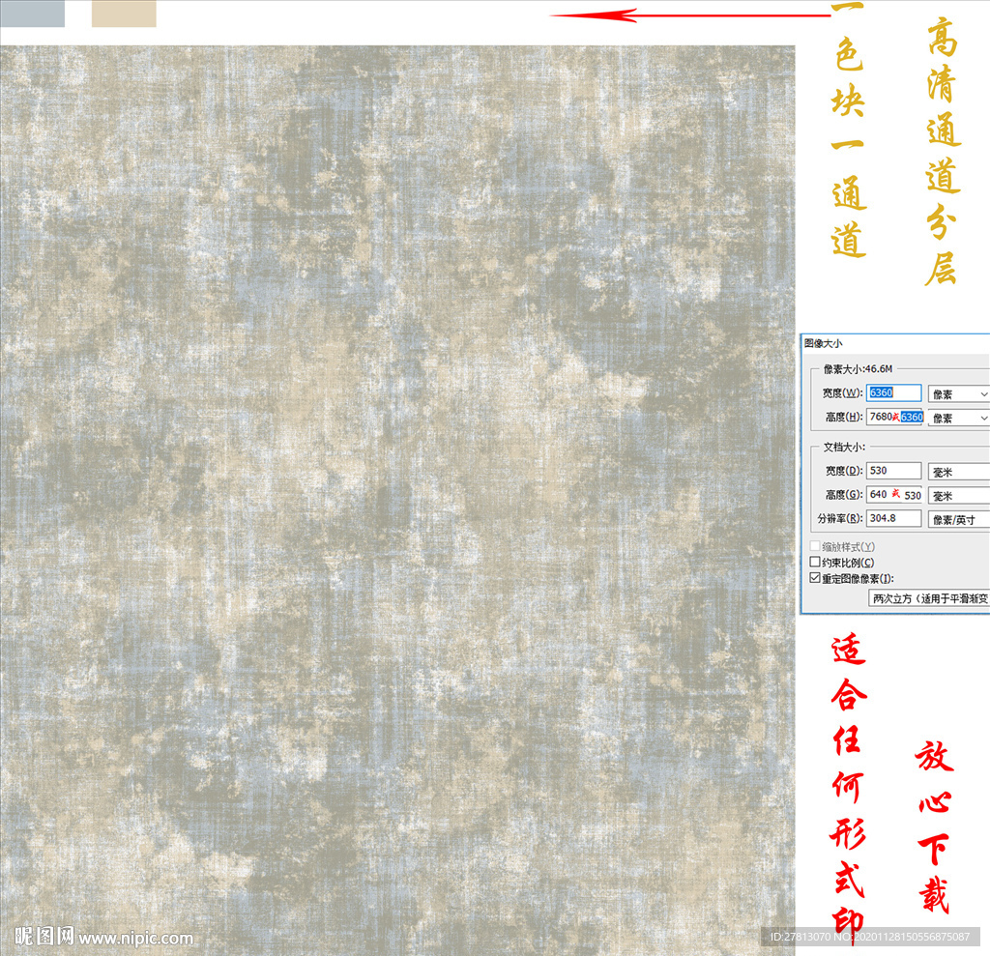Select the beige color swatch
Viewport: 990px width, 956px height.
[x=124, y=14]
